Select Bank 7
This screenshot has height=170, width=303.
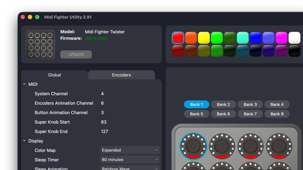[250, 114]
